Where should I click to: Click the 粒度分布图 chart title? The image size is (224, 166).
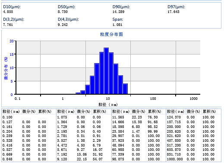[111, 34]
